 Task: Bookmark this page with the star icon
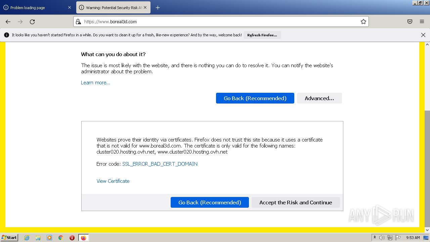[363, 22]
